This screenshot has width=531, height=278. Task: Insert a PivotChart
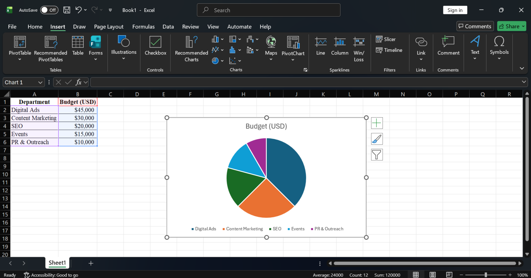[293, 48]
